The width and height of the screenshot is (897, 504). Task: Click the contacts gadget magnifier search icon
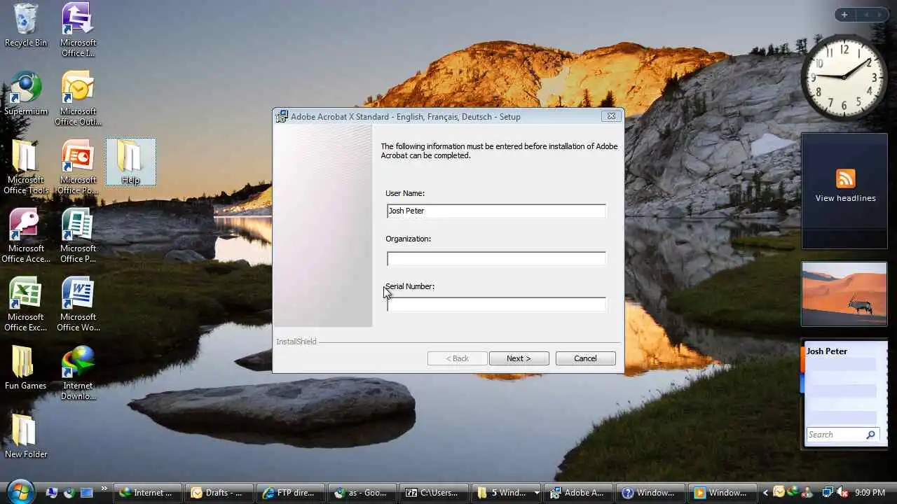pos(871,435)
